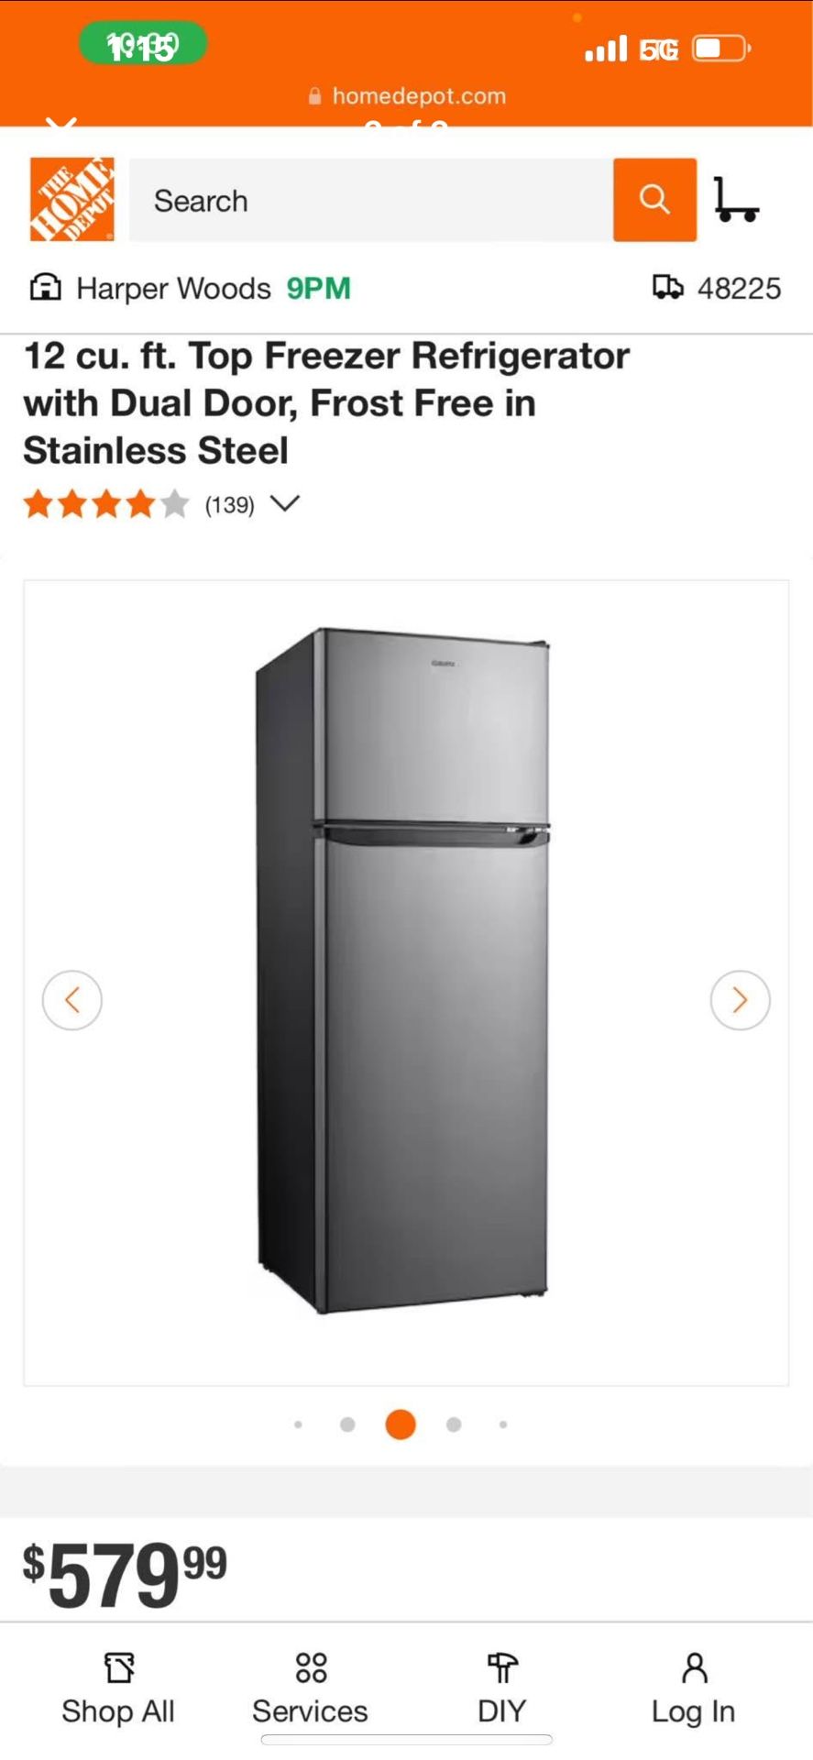
Task: Select the active orange carousel dot
Action: [x=401, y=1424]
